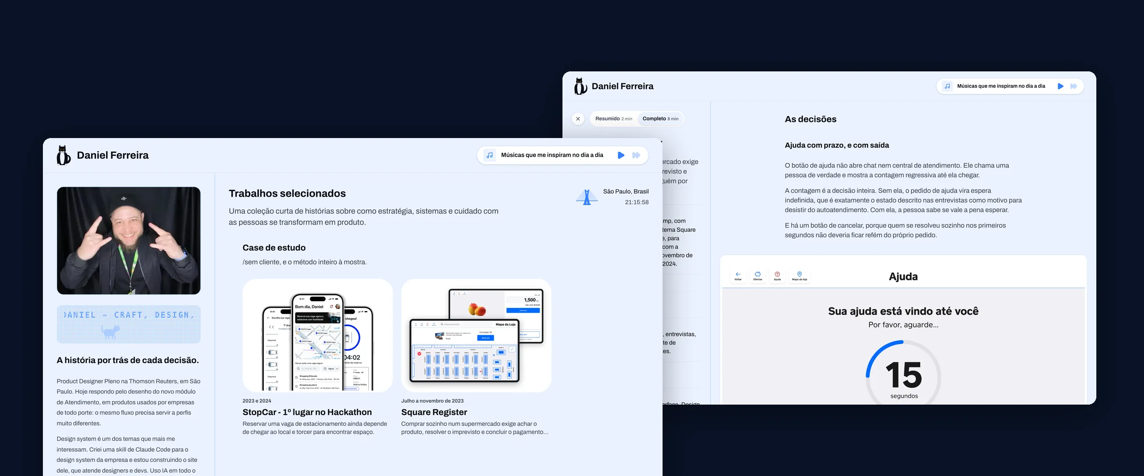Screen dimensions: 1144x476
Task: Skip to next track in front window
Action: pos(636,155)
